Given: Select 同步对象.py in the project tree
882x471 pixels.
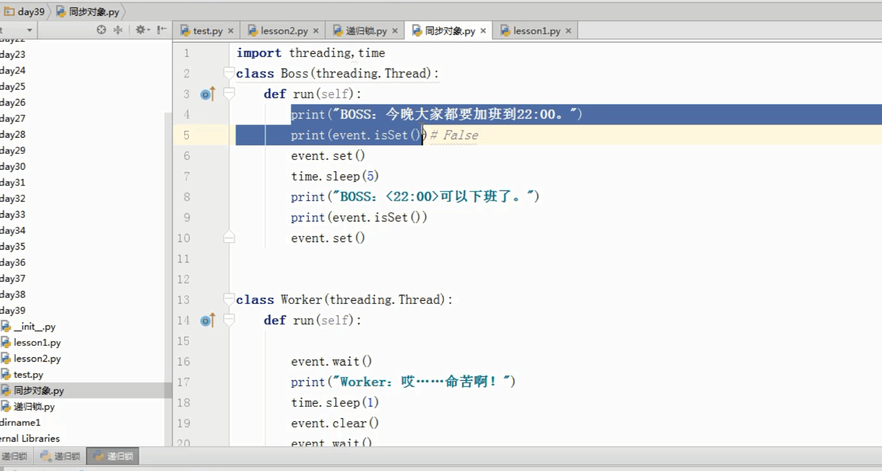Looking at the screenshot, I should point(39,391).
